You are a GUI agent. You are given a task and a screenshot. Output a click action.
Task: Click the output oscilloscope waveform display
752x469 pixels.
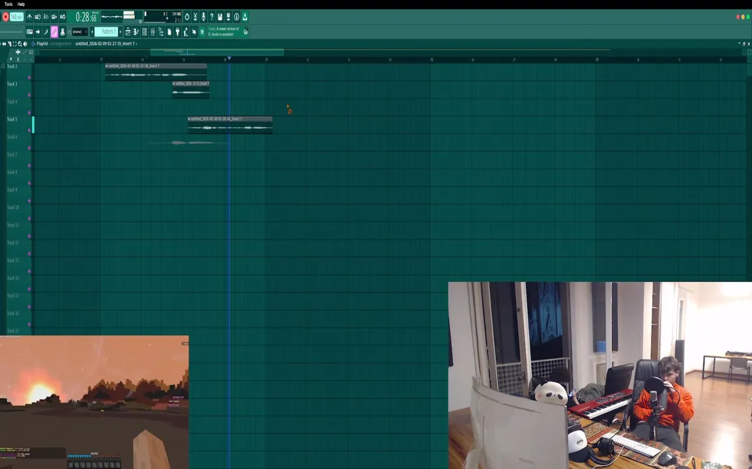[x=111, y=17]
